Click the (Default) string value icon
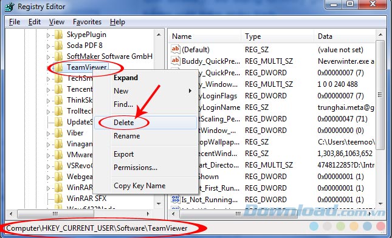 pyautogui.click(x=175, y=49)
